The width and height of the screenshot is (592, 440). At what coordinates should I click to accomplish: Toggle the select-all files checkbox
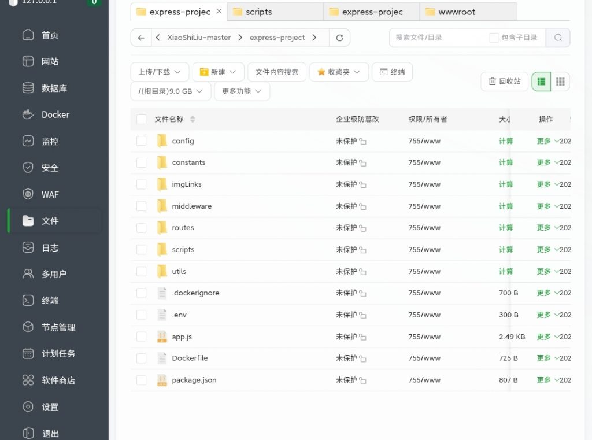pyautogui.click(x=141, y=119)
